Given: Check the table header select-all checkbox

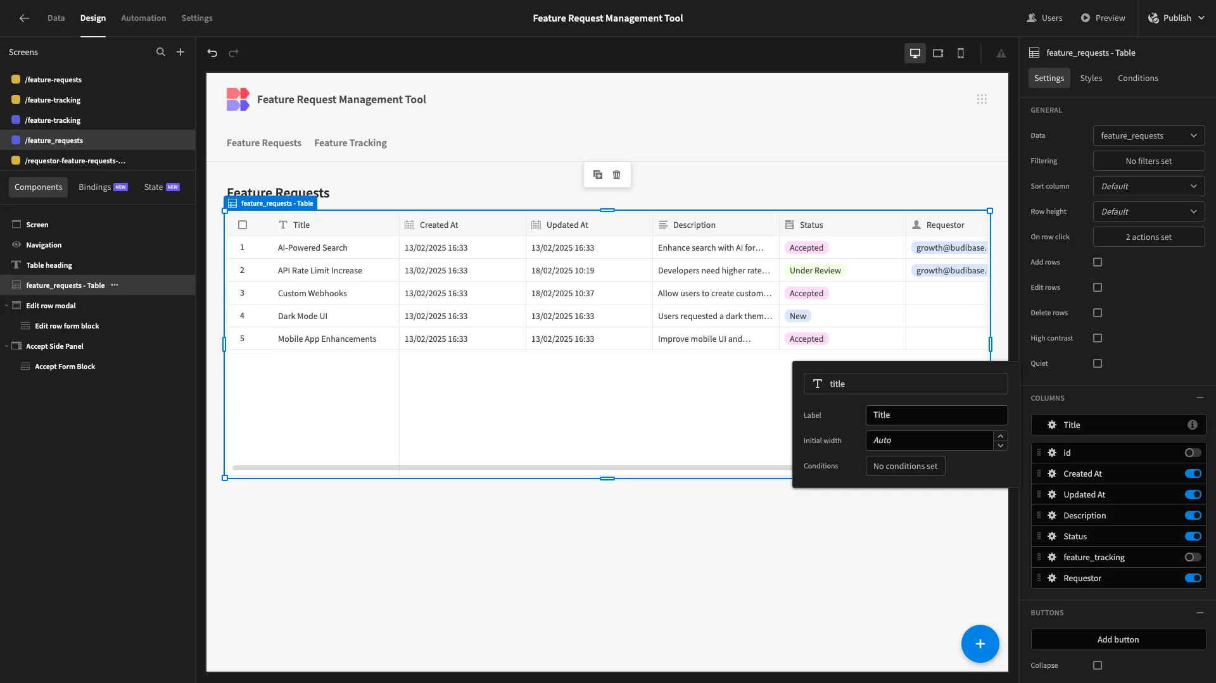Looking at the screenshot, I should click(x=243, y=225).
